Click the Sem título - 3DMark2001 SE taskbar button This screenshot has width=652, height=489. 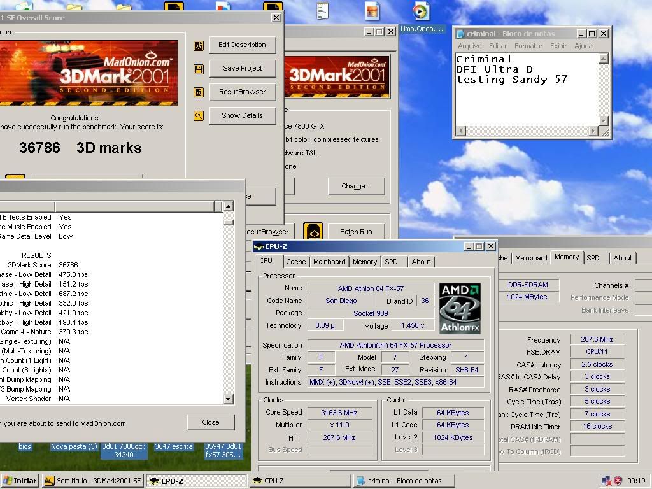pos(93,481)
